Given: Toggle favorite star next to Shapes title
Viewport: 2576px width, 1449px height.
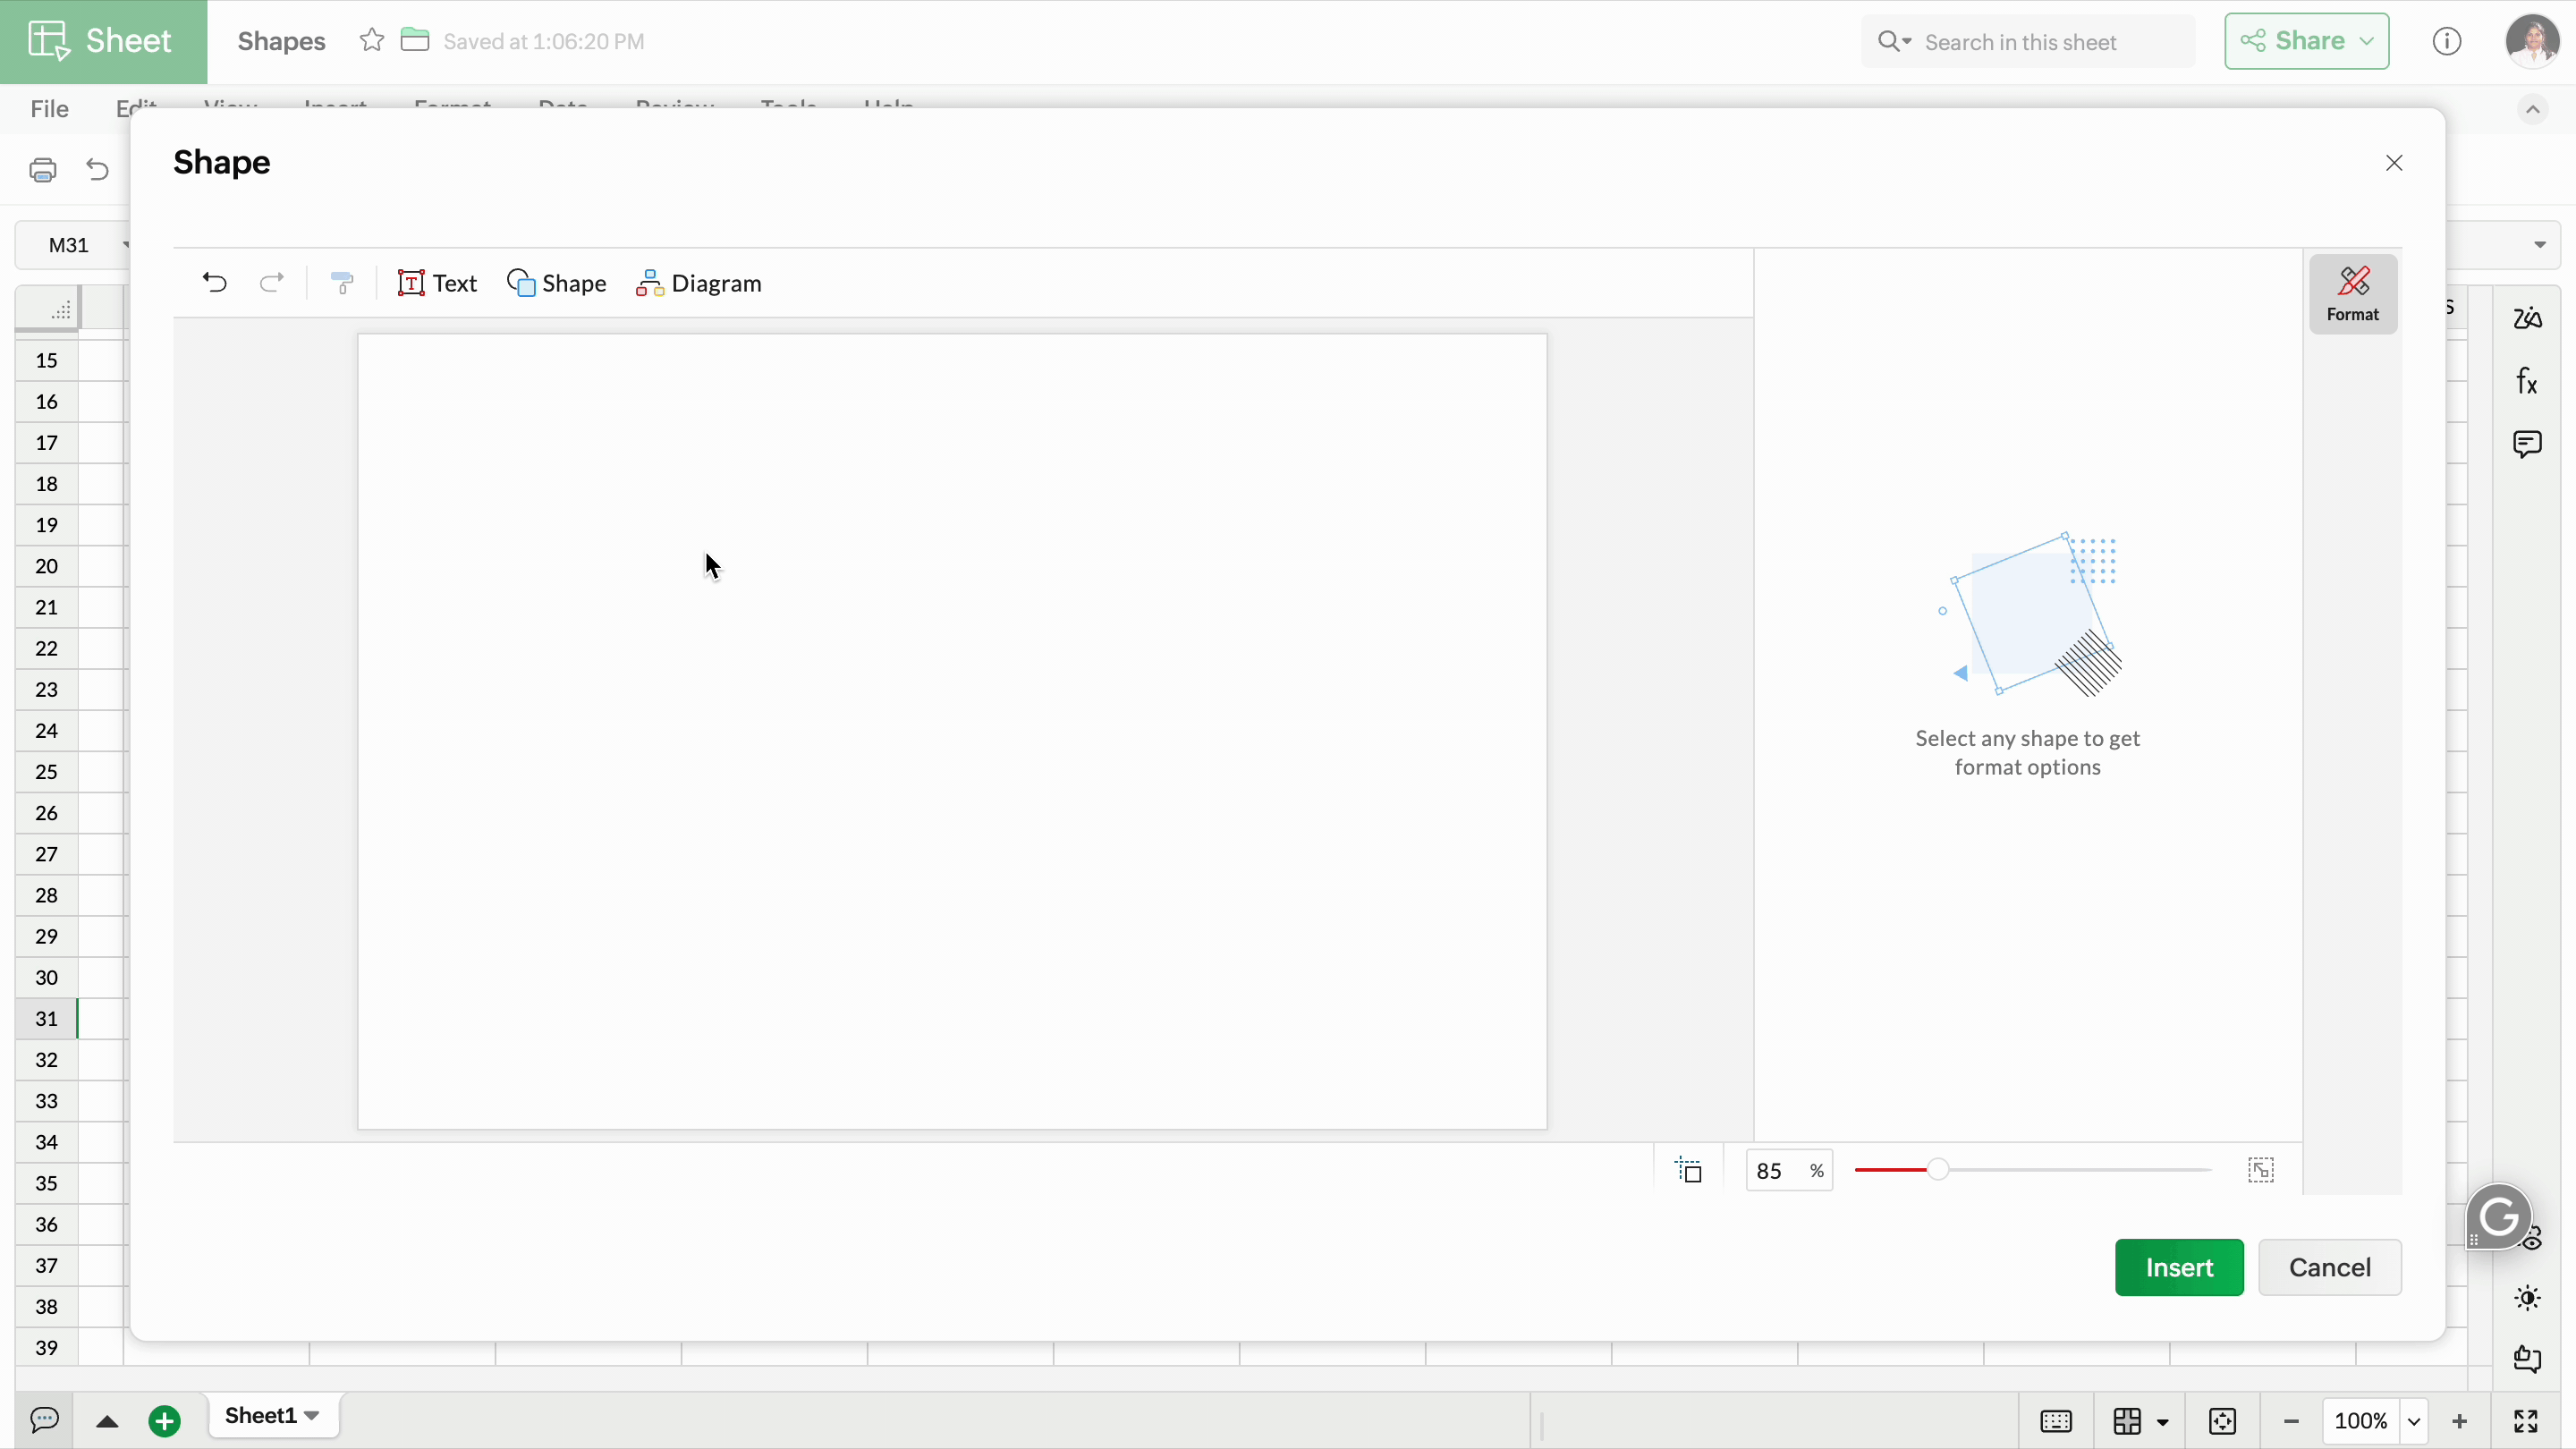Looking at the screenshot, I should (x=371, y=41).
